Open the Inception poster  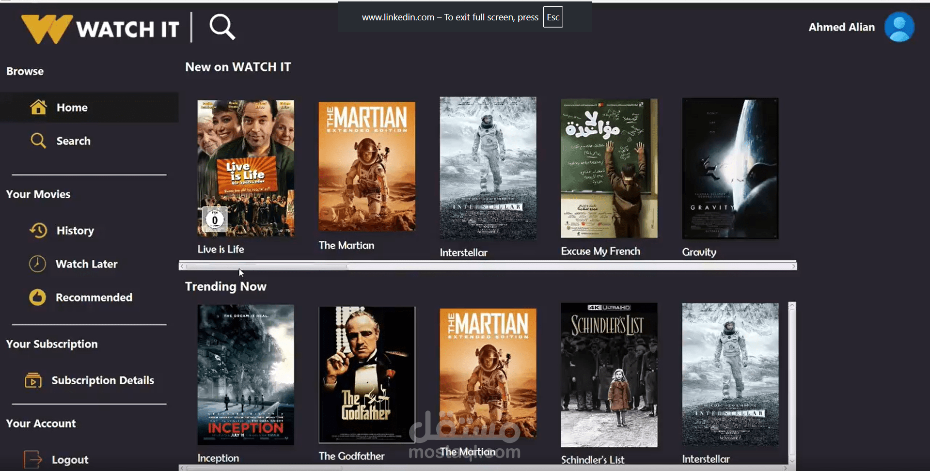point(246,375)
